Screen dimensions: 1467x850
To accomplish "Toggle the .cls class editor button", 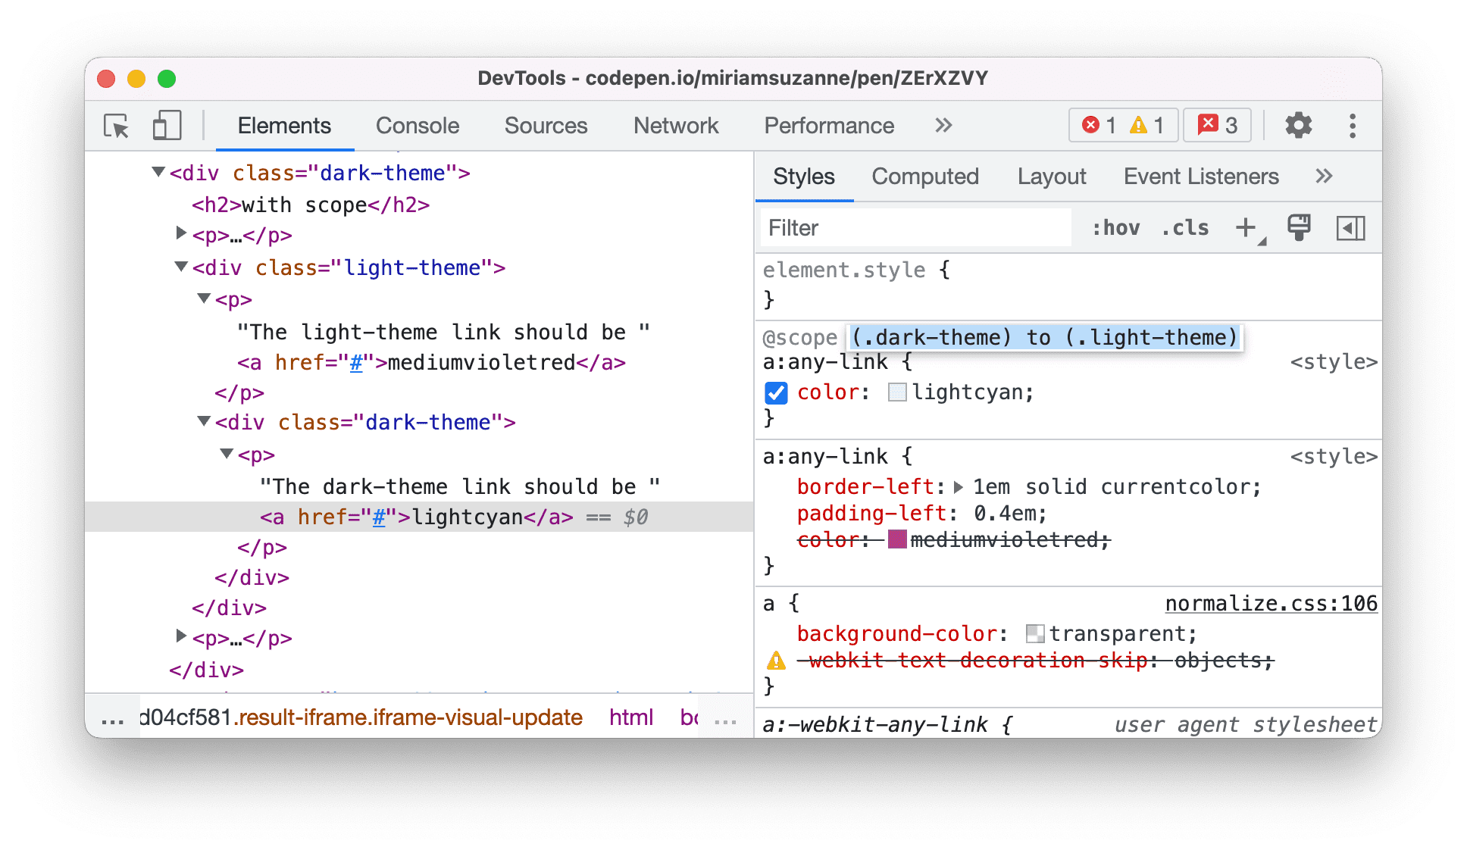I will pos(1168,225).
